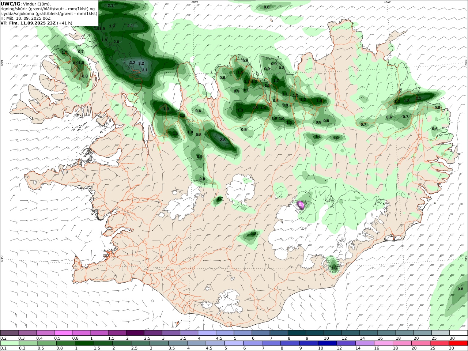468x351 pixels.
Task: Click the rain legend swatch labeled 20
Action: 421,343
